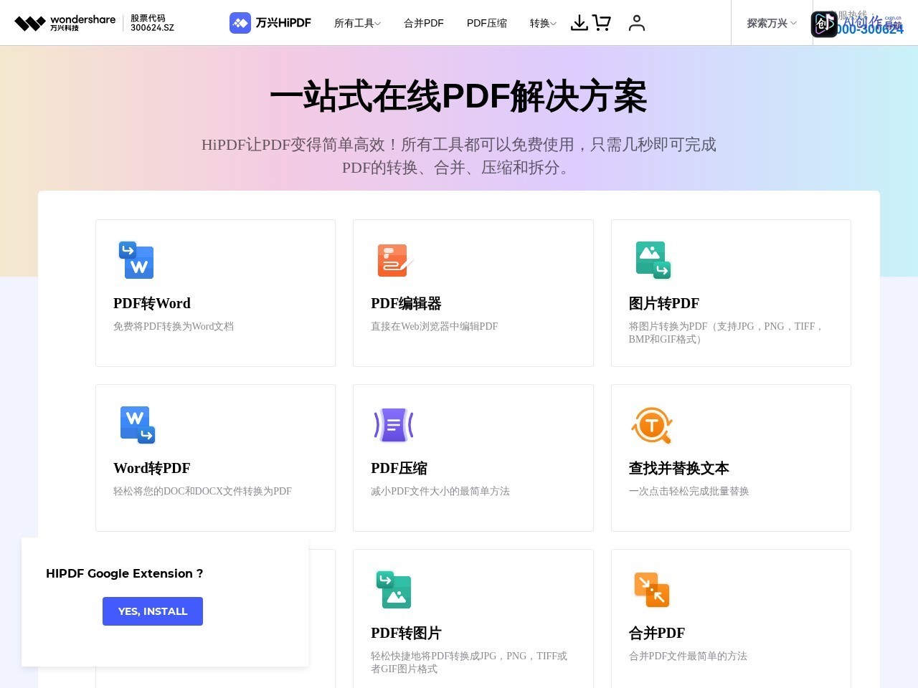Click the text 减小PDF文件大小的最简单方法

[440, 491]
